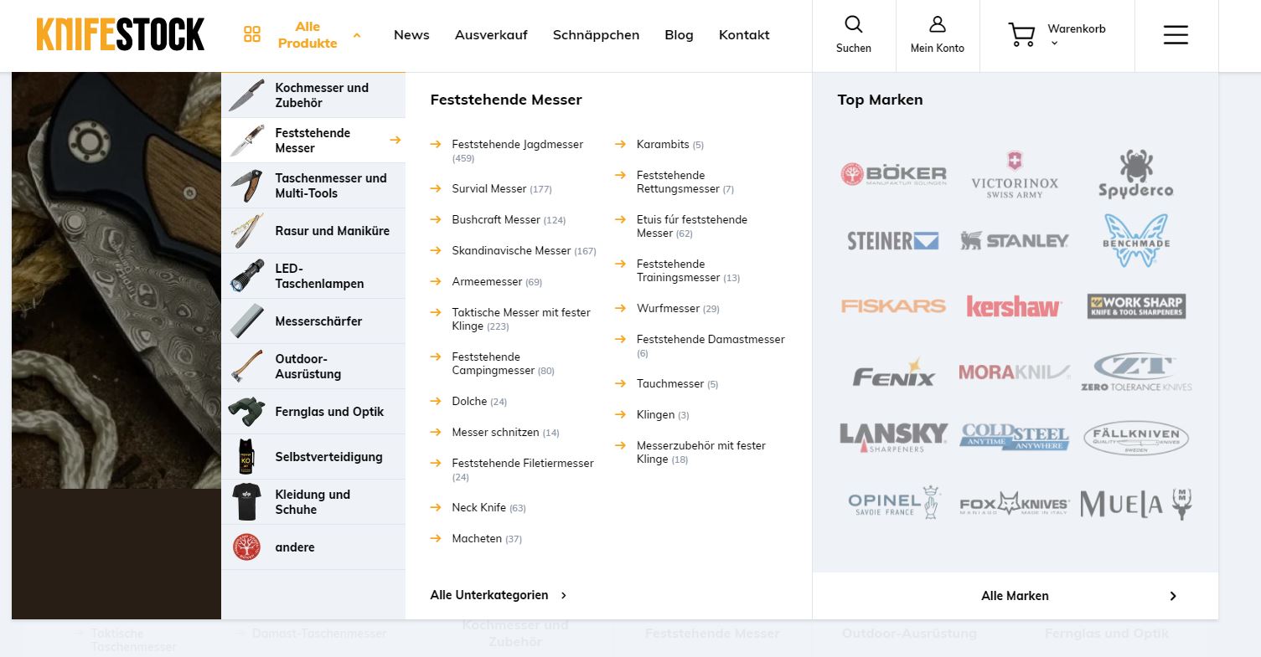This screenshot has width=1261, height=657.
Task: Select Taschenmesser und Multi-Tools category
Action: (x=330, y=186)
